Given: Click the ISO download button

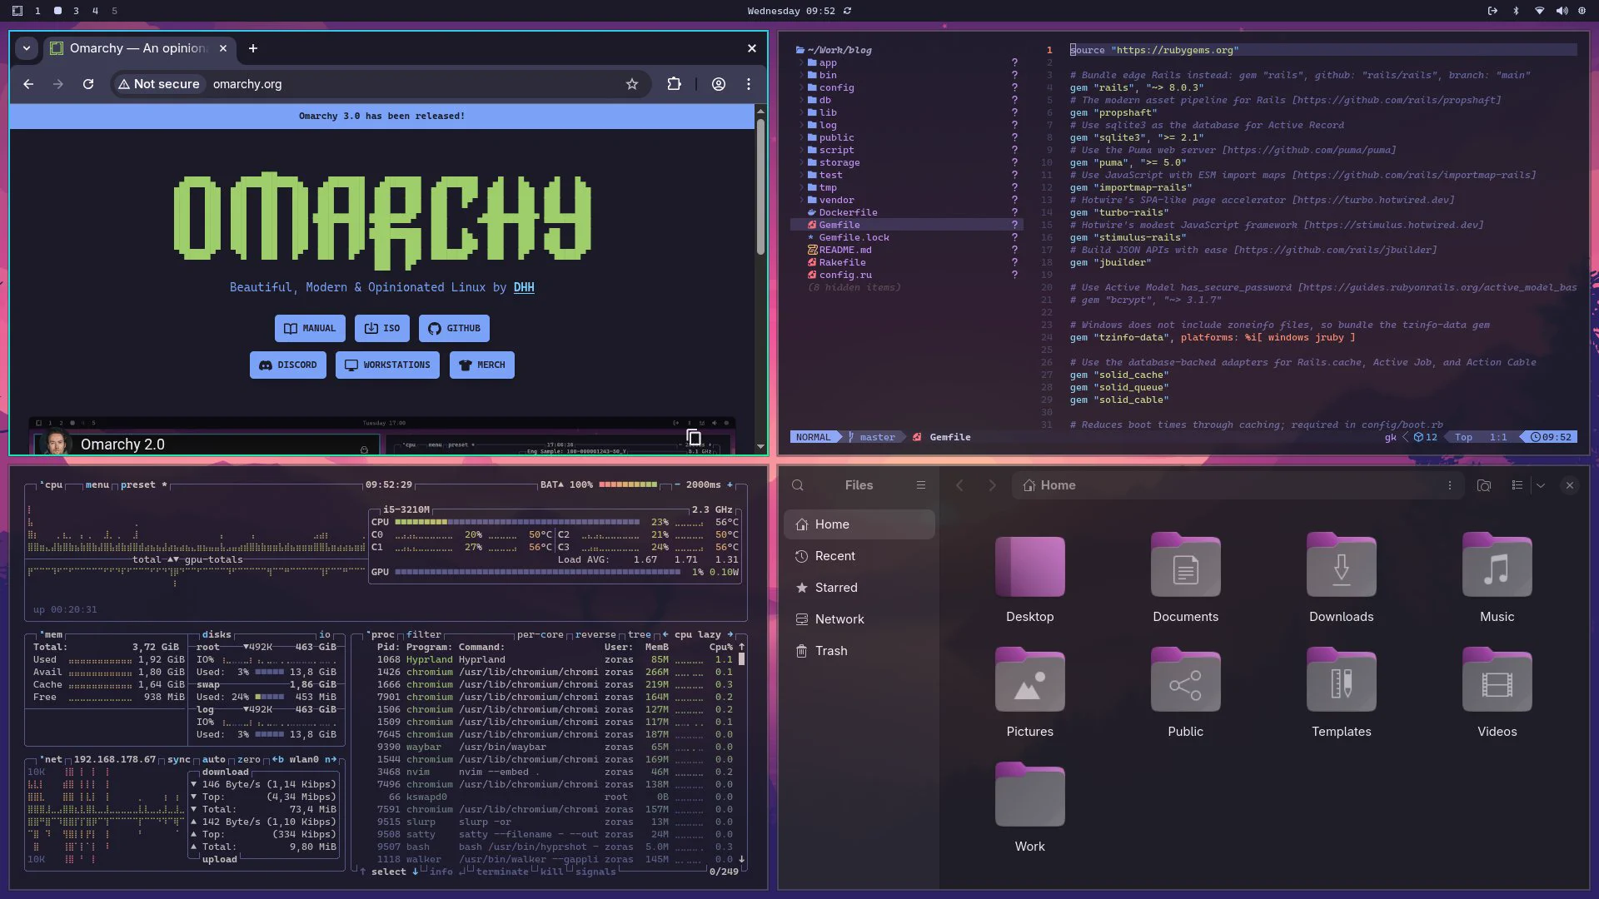Looking at the screenshot, I should 382,328.
